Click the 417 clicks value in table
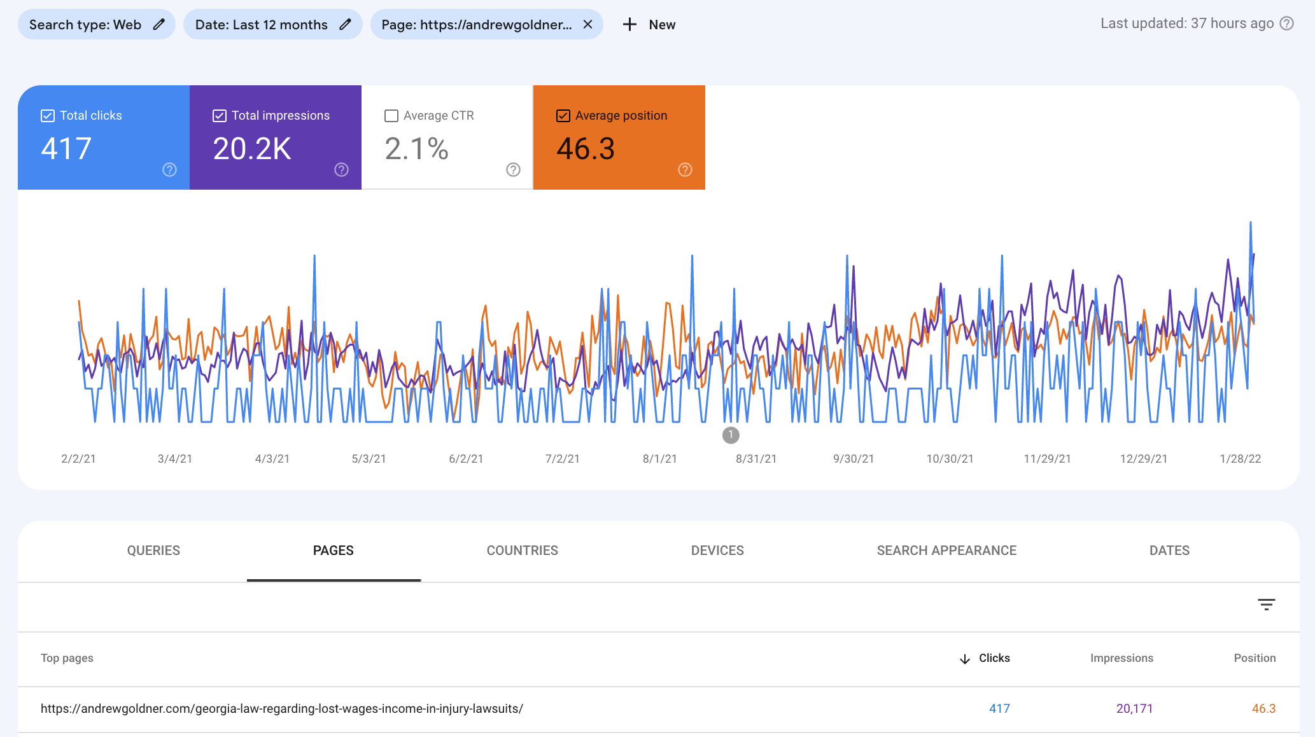1315x737 pixels. [999, 708]
